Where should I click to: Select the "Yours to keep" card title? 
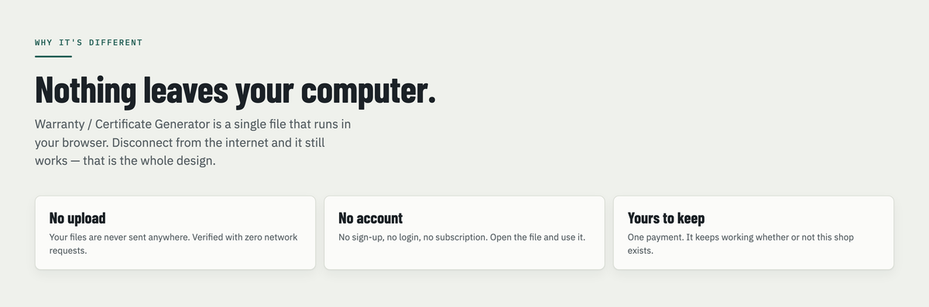[x=667, y=218]
